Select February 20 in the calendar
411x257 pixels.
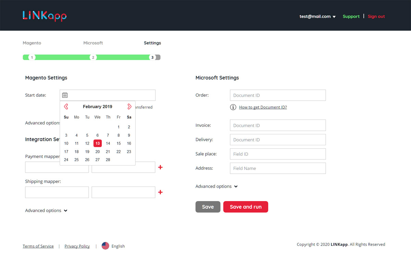click(x=98, y=151)
